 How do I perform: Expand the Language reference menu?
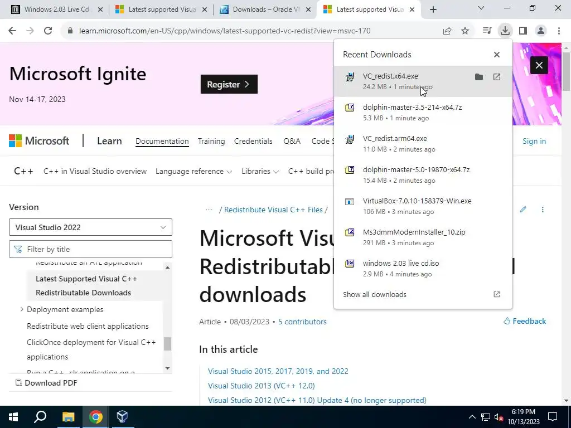pos(193,171)
